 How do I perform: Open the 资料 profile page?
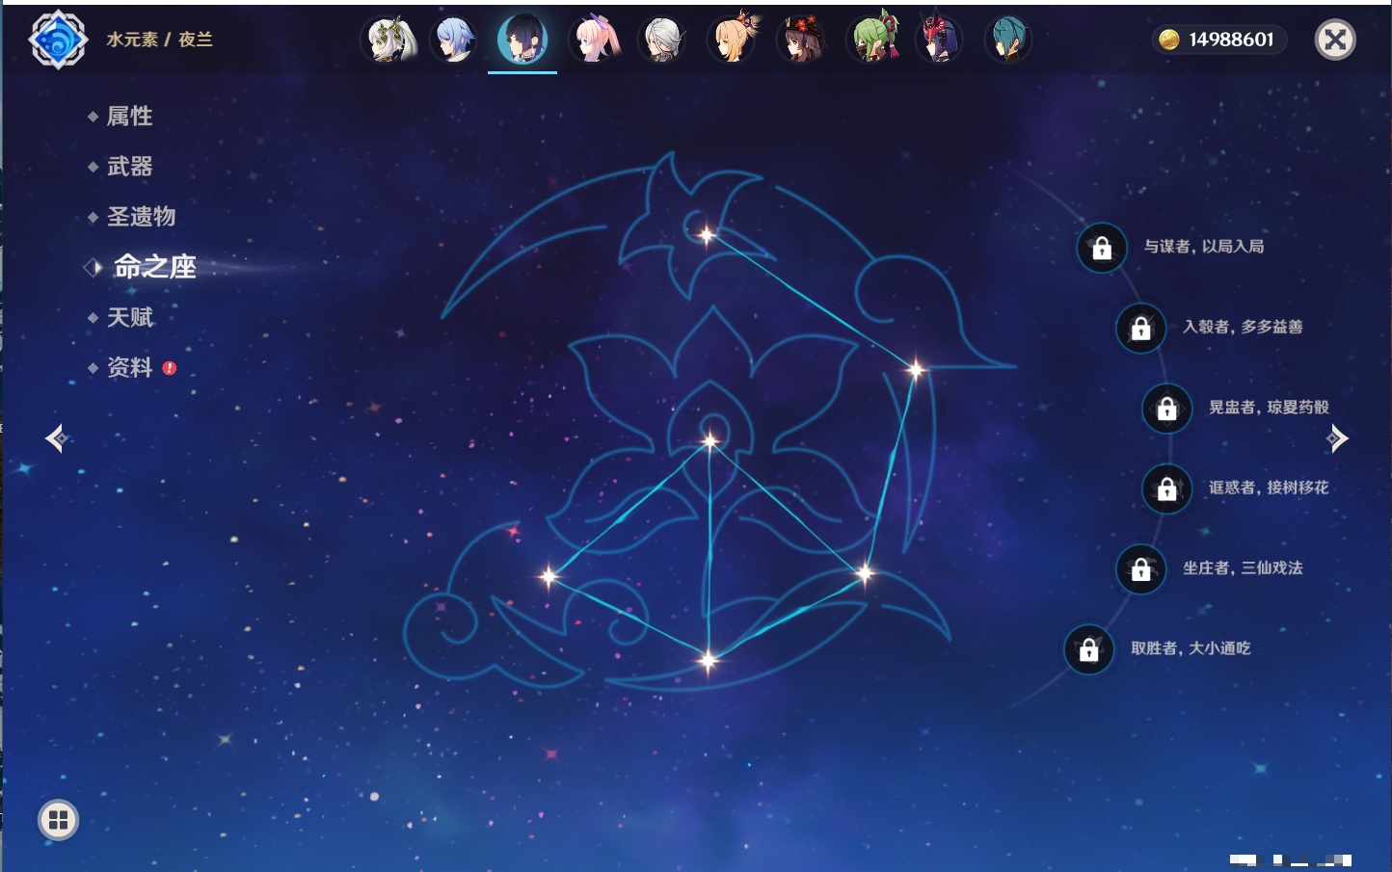(129, 367)
